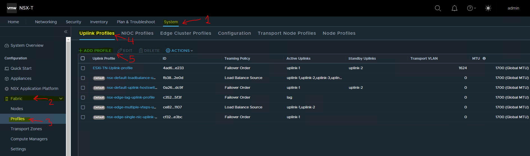Click the ID value 4ad6...e233
Viewport: 530px width, 156px height.
[x=173, y=68]
